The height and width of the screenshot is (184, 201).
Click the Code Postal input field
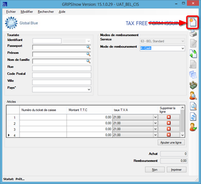point(61,75)
